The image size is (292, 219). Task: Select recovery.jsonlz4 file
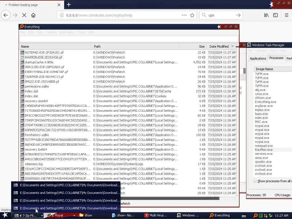36,101
